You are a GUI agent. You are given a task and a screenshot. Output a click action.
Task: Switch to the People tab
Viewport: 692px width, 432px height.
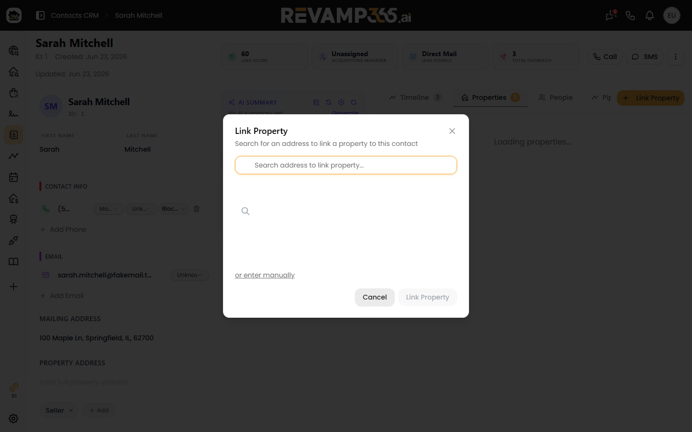(x=556, y=97)
